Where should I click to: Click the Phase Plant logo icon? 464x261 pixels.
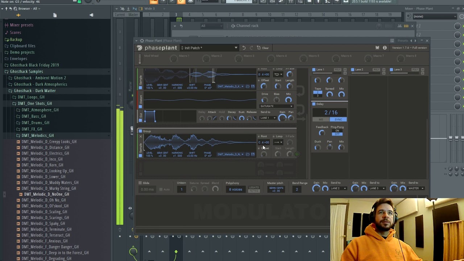[x=140, y=48]
